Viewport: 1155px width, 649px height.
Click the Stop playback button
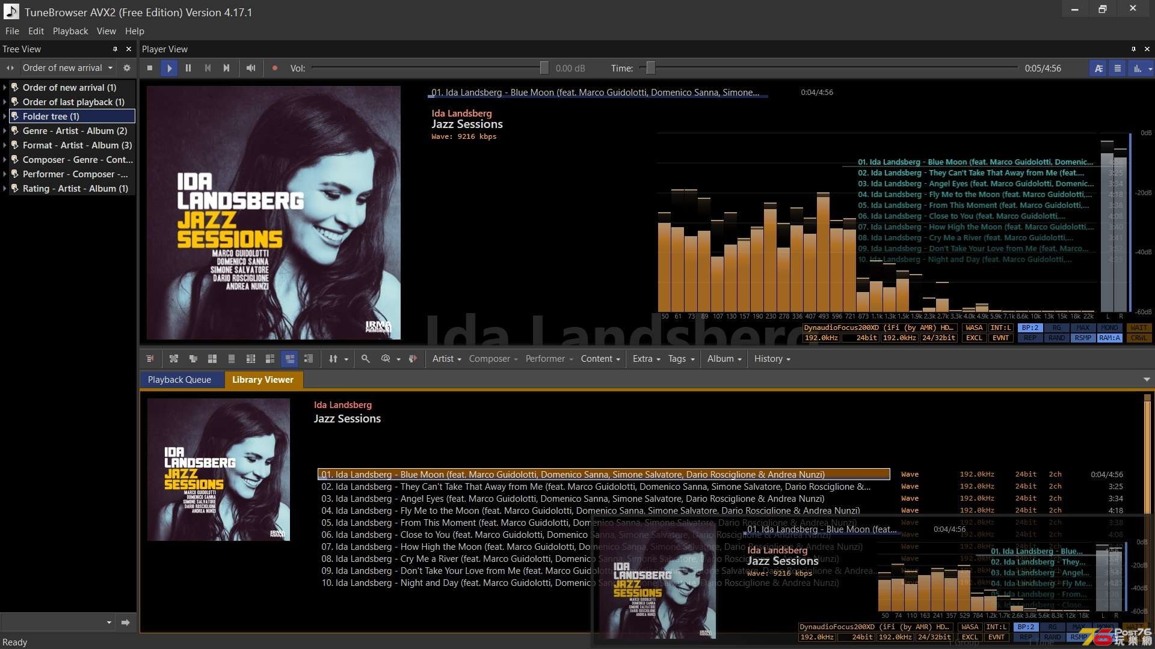pyautogui.click(x=150, y=68)
